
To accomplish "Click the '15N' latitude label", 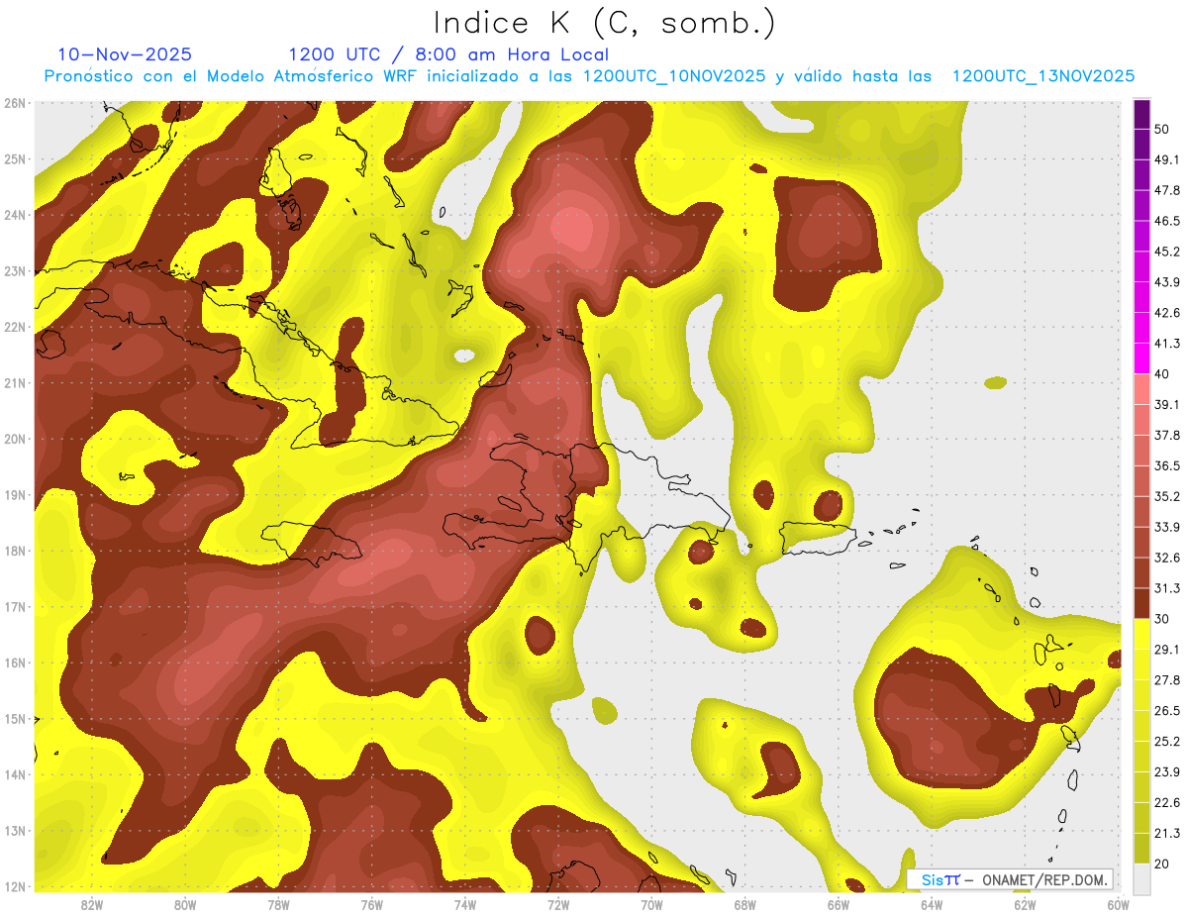I will [x=15, y=719].
